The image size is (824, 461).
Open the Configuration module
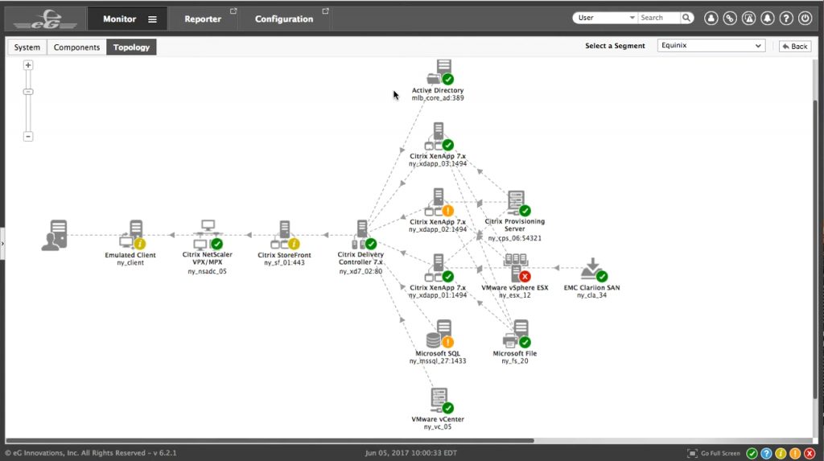(x=284, y=19)
